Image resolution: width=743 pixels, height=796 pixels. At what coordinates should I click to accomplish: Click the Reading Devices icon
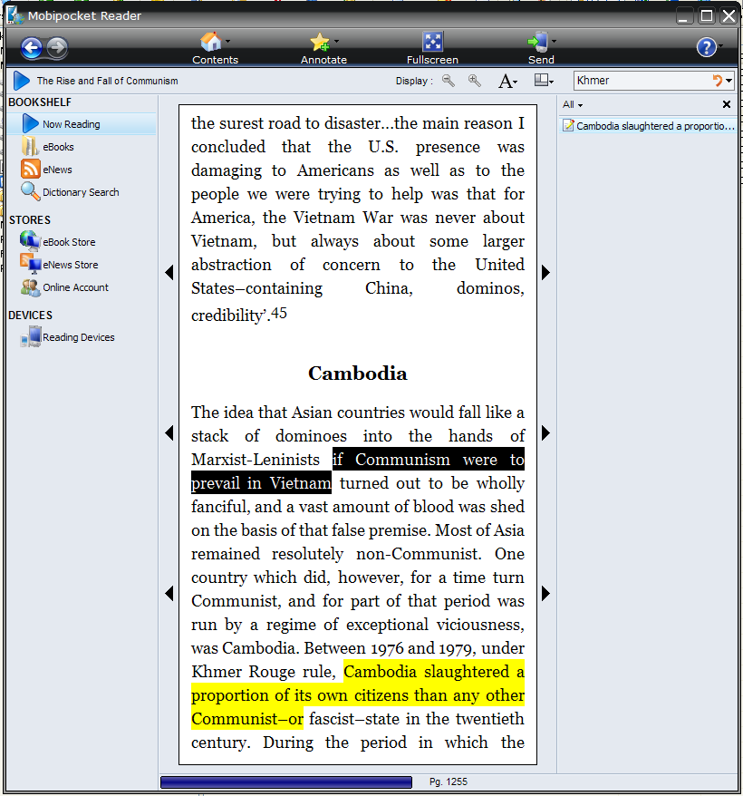(x=31, y=337)
